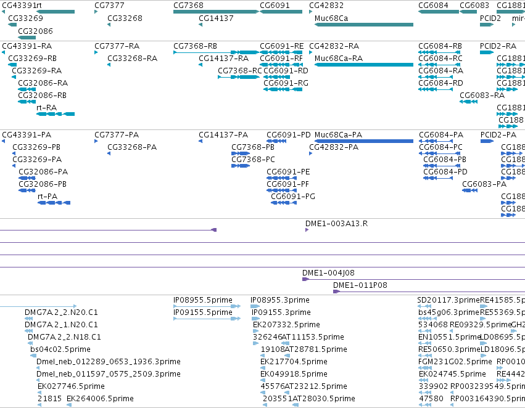Select the SD20117.3prime EST
The width and height of the screenshot is (525, 408).
[424, 306]
